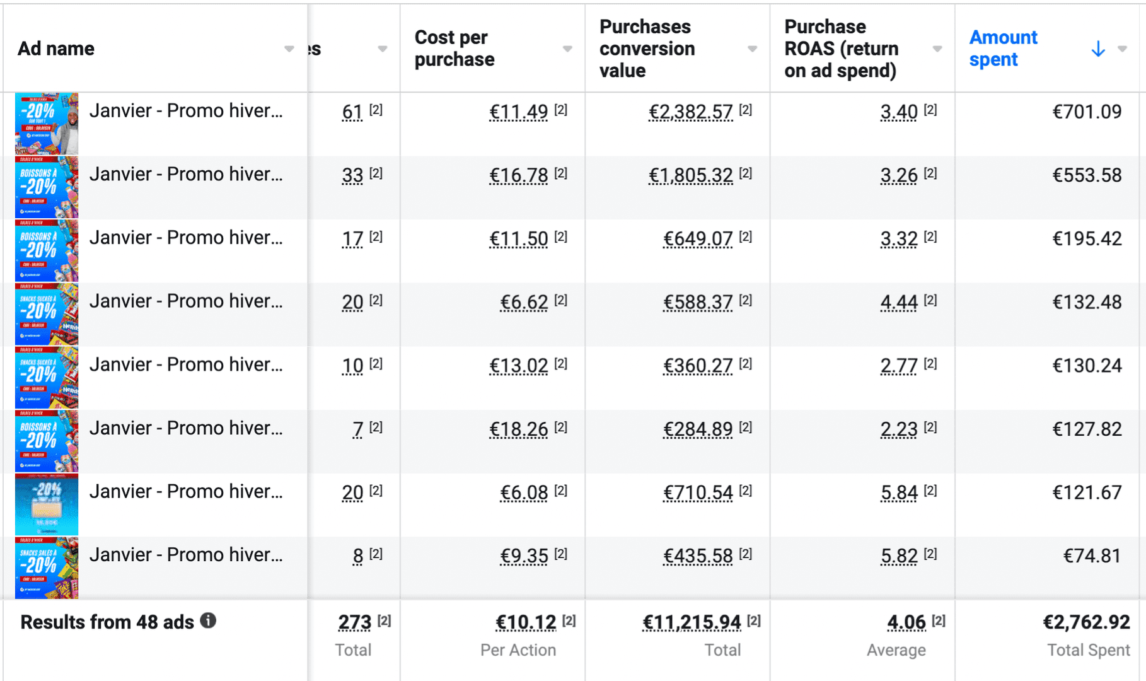This screenshot has width=1146, height=681.
Task: Click the €11.49 cost per purchase value
Action: pyautogui.click(x=518, y=112)
